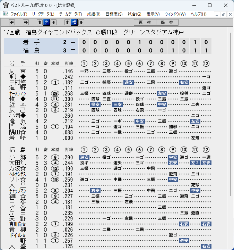This screenshot has width=234, height=250.
Task: Click inning ① header in 福島 table
Action: [x=84, y=150]
